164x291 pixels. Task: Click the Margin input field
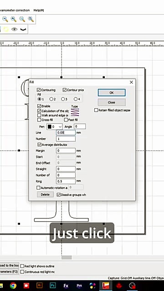[x=66, y=151]
